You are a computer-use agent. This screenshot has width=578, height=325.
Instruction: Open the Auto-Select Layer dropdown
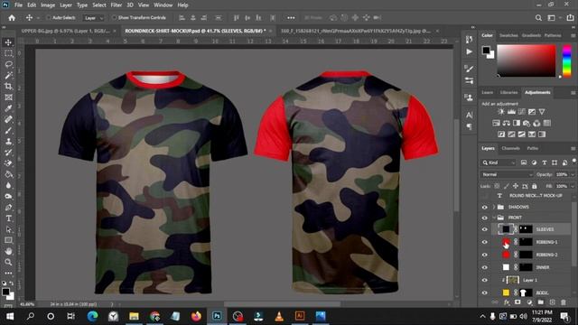coord(93,18)
